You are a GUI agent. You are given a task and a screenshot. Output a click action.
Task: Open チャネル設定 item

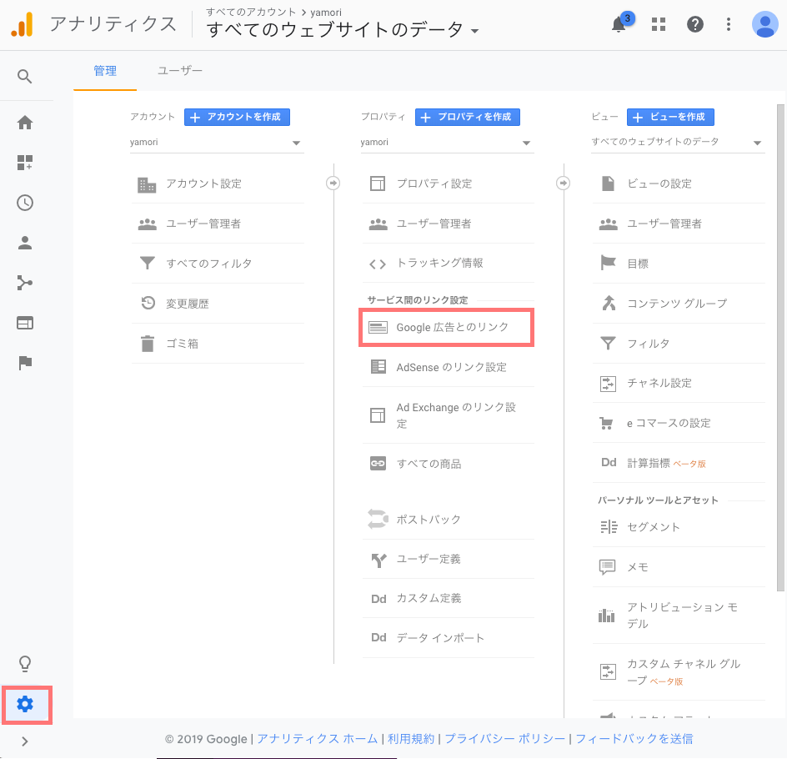click(x=679, y=384)
